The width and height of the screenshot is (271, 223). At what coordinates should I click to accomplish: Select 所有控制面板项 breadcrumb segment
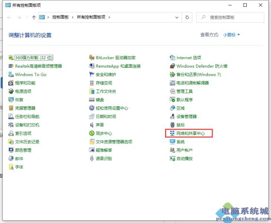(91, 17)
